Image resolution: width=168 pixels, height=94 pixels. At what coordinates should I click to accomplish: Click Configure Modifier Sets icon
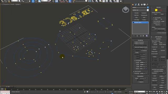(147, 36)
